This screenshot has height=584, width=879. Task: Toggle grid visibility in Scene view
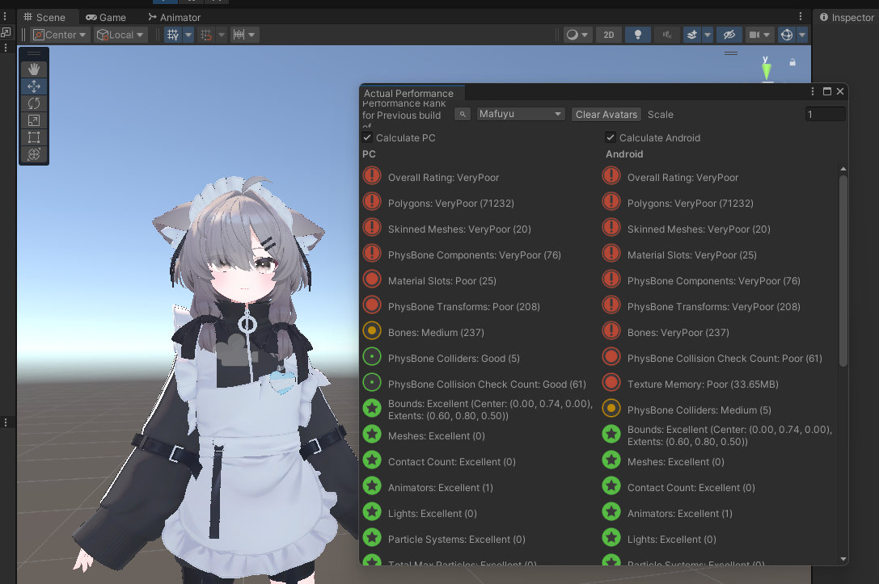pyautogui.click(x=173, y=35)
